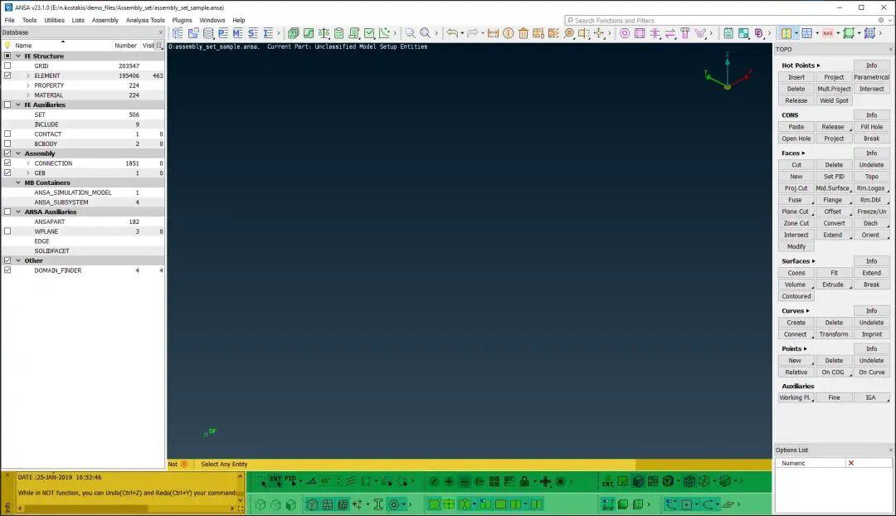The image size is (896, 516).
Task: Click the teal notepad icon in toolbar
Action: click(728, 33)
